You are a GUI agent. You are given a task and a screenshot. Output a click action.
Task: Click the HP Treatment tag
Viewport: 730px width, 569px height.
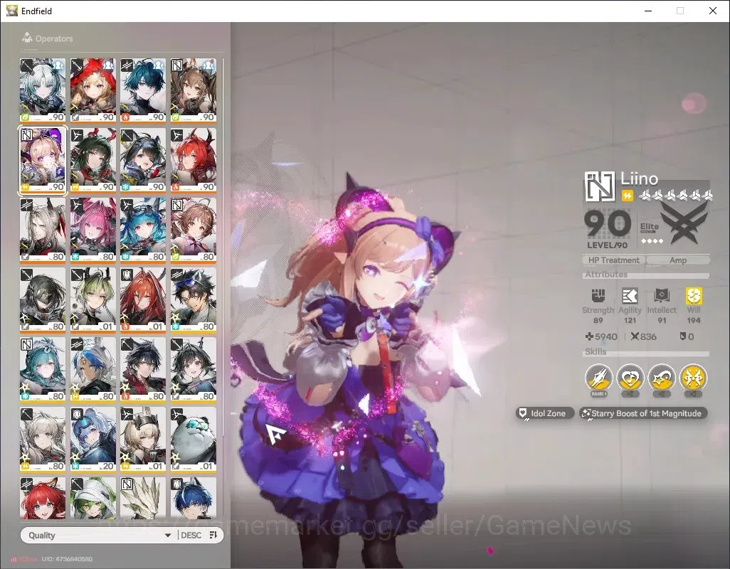(x=613, y=260)
